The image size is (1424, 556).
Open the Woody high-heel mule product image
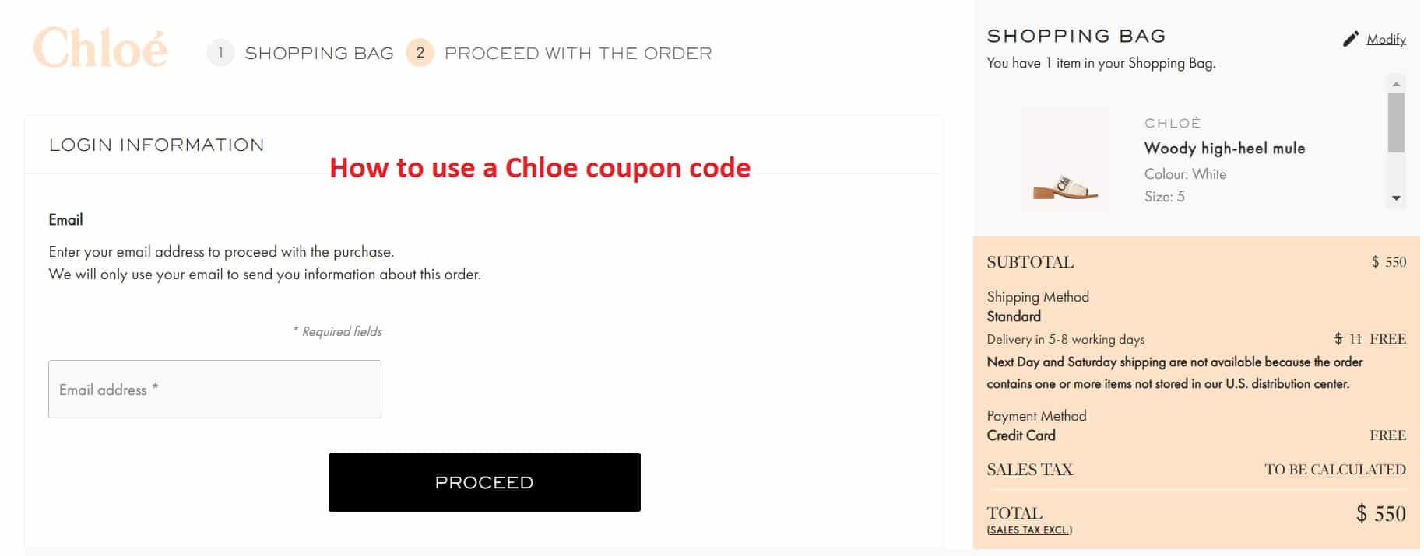1064,159
